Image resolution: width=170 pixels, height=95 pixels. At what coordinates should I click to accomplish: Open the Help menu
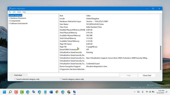pos(24,12)
